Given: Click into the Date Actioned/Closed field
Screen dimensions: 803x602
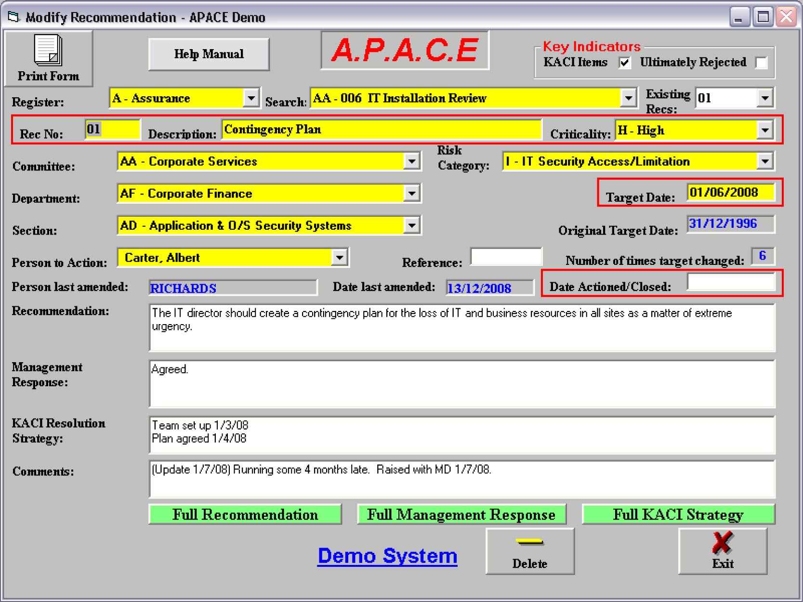Looking at the screenshot, I should tap(730, 282).
